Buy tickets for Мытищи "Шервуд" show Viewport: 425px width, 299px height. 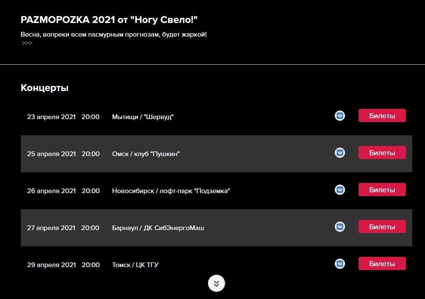[382, 116]
